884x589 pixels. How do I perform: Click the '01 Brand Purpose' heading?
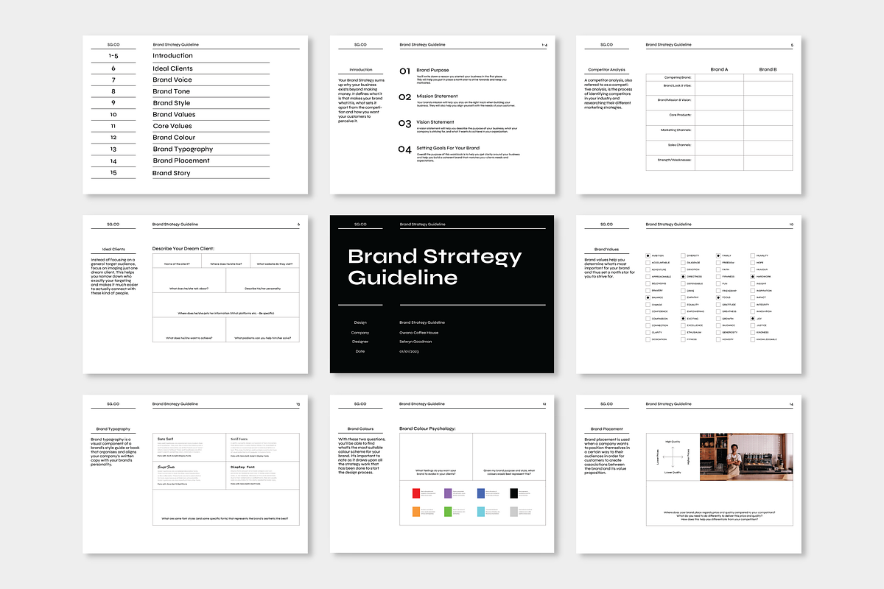coord(424,71)
